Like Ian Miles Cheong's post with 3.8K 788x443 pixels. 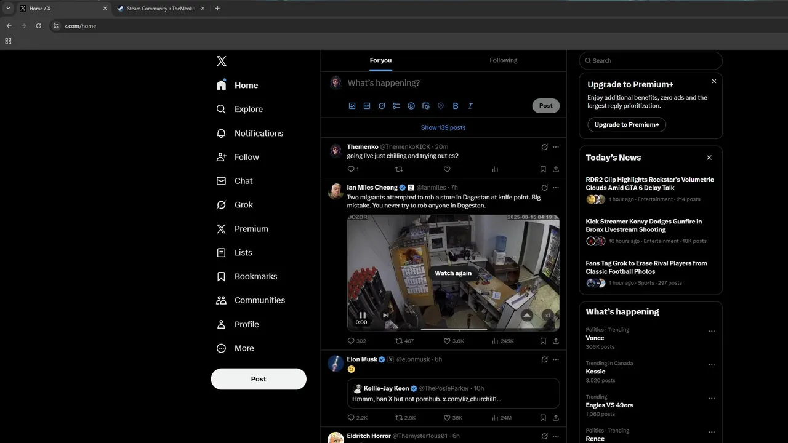coord(452,341)
